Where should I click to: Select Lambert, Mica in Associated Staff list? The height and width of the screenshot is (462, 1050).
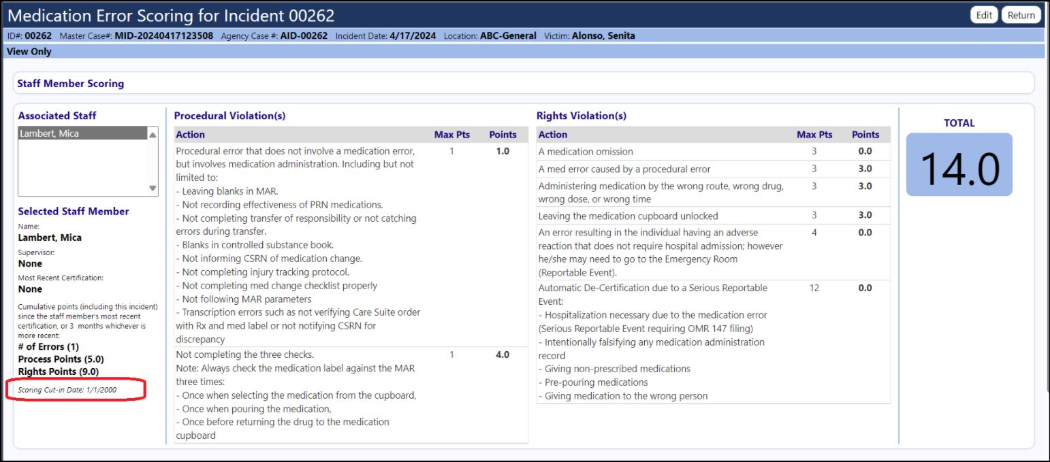[x=82, y=133]
